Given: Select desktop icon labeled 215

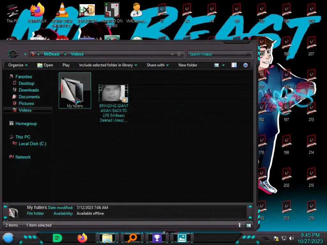Looking at the screenshot, I should [x=311, y=177].
